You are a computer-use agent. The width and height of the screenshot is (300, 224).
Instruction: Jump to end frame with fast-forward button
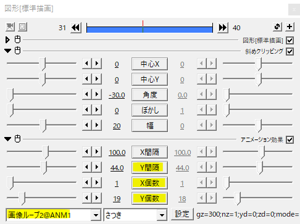[x=223, y=28]
